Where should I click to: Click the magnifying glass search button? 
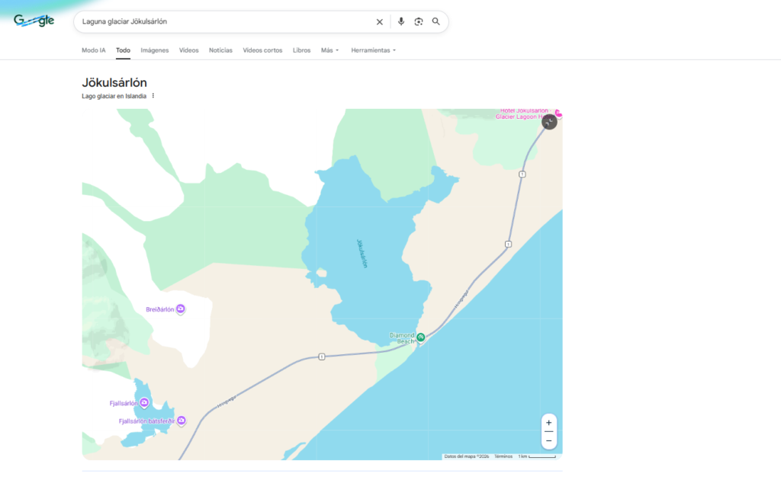click(436, 22)
